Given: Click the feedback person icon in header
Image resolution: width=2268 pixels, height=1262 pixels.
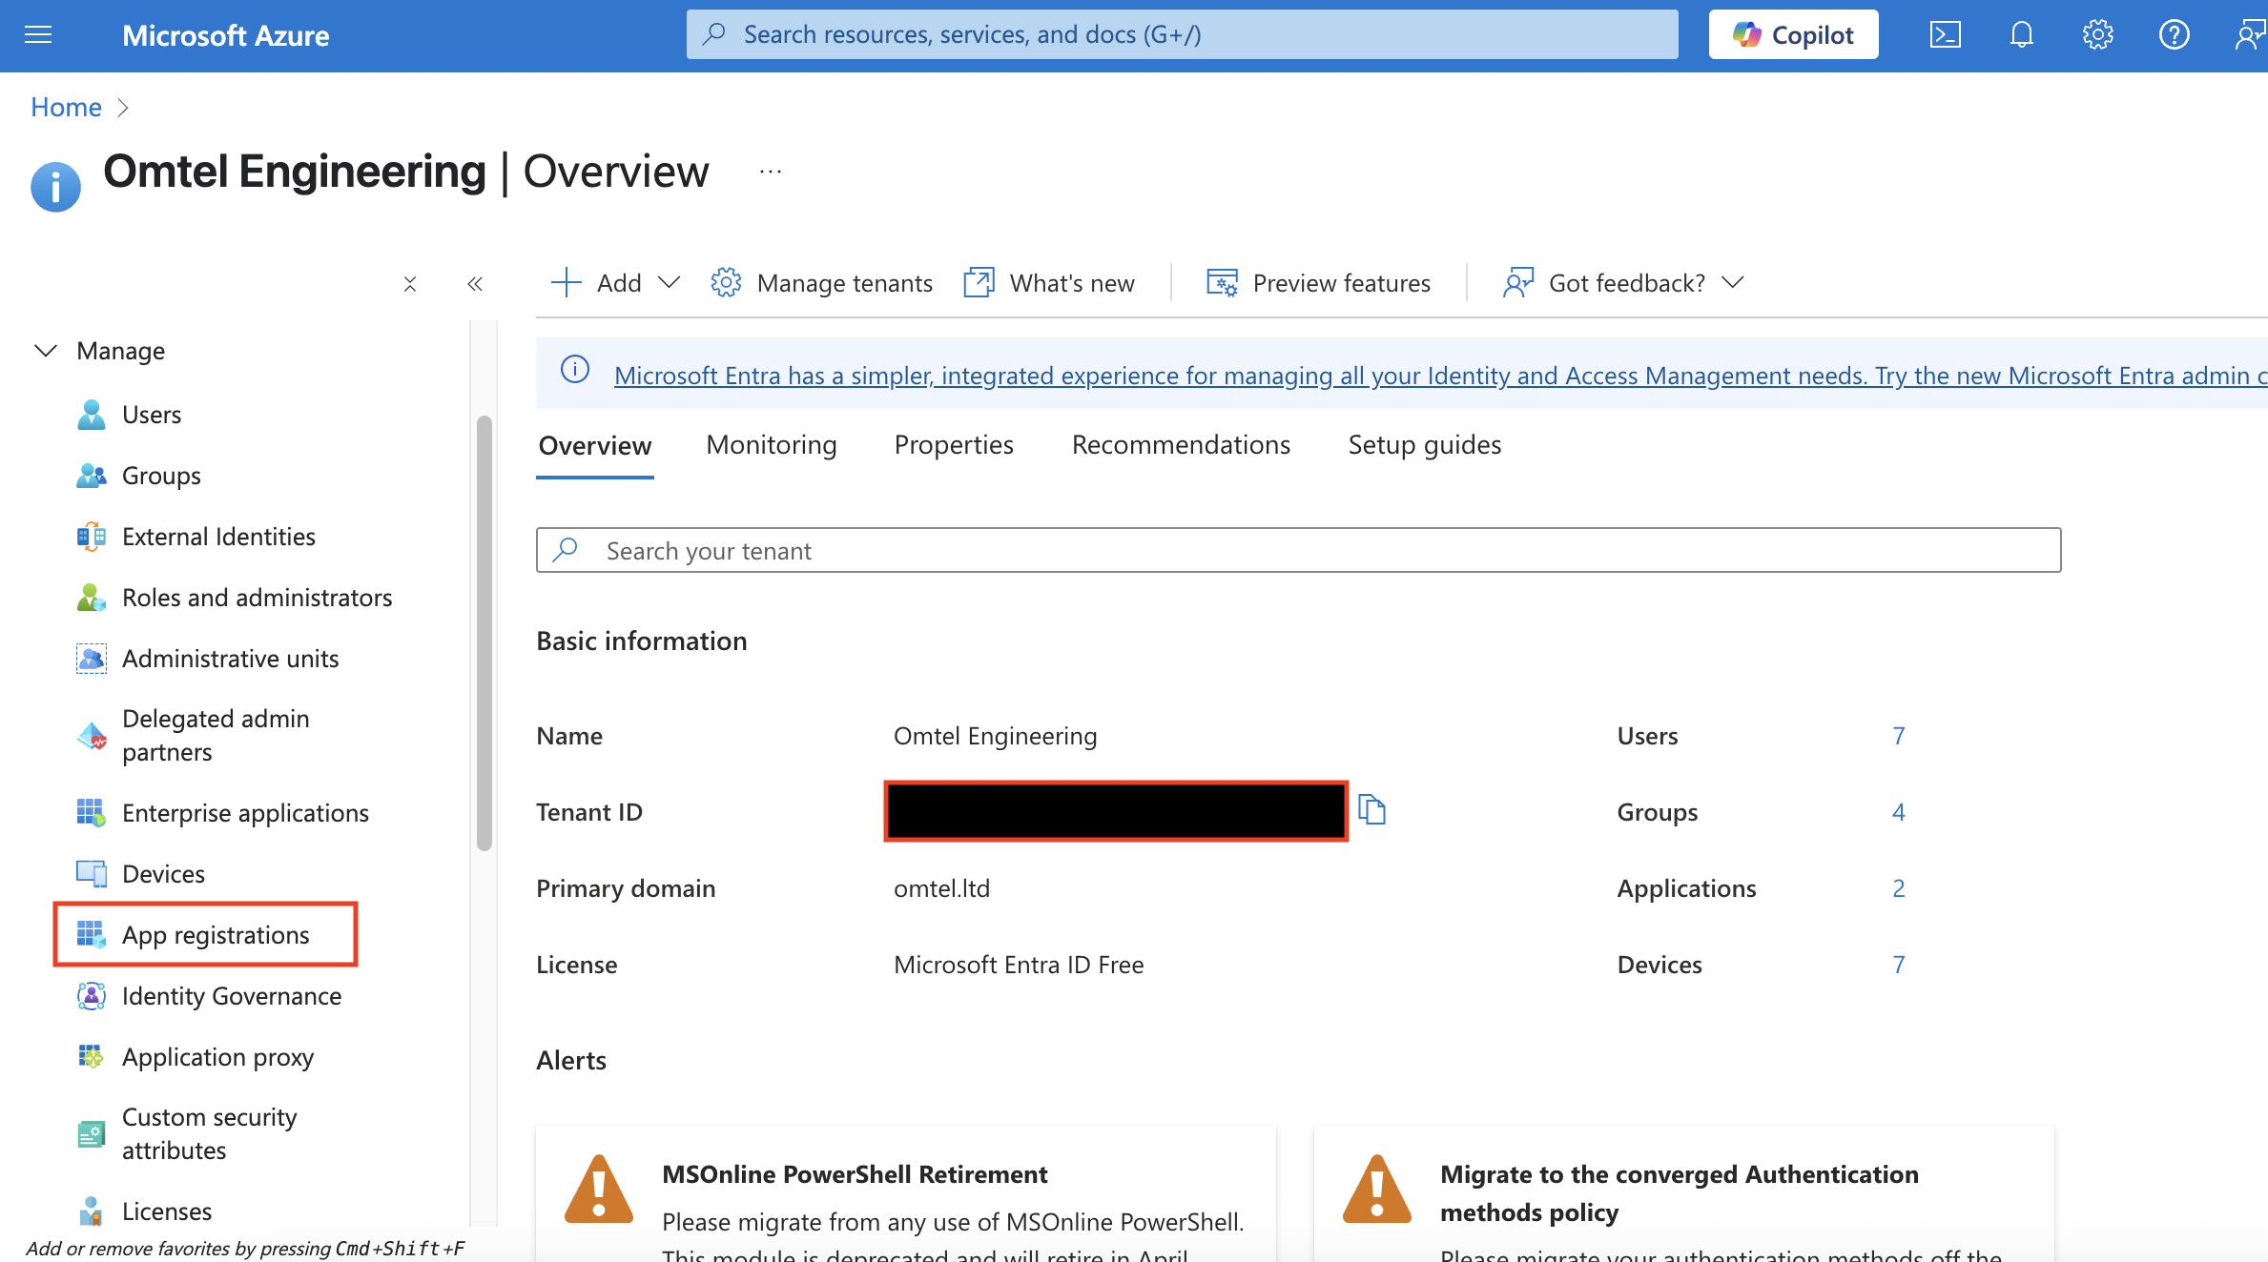Looking at the screenshot, I should (x=2249, y=35).
